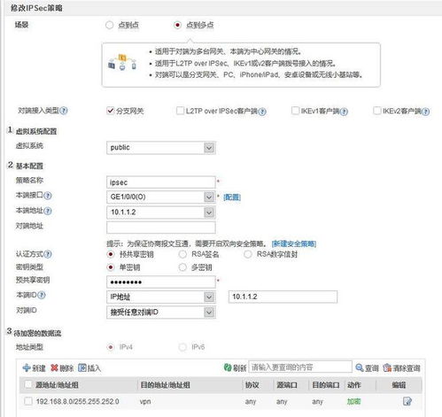Screen dimensions: 442x417
Task: Check the IKEv1客户端 checkbox
Action: (x=295, y=111)
